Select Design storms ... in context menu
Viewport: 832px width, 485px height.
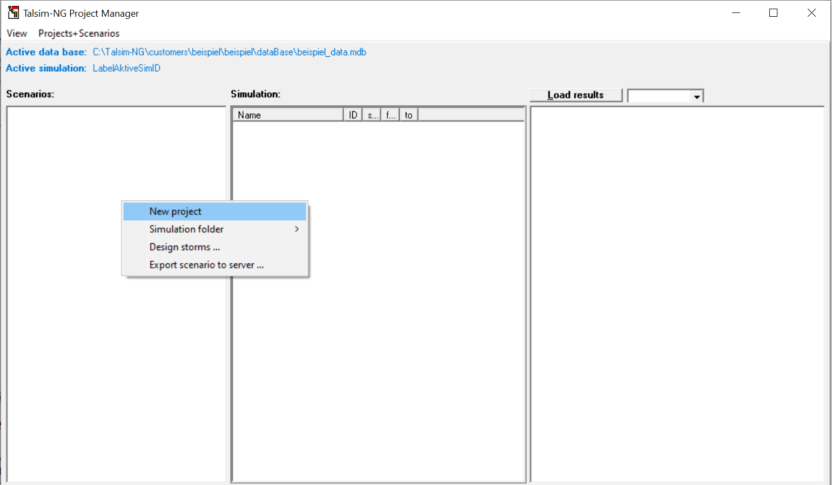[x=184, y=247]
